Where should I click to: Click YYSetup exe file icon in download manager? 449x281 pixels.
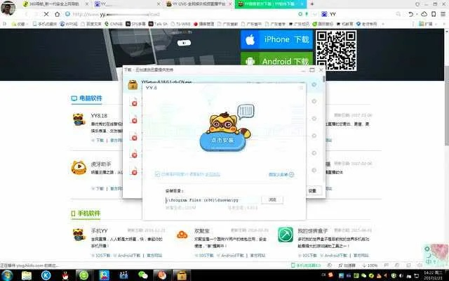(133, 84)
